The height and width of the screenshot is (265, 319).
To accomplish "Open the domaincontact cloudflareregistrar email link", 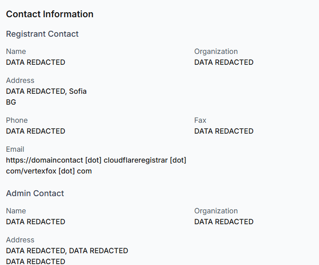I will tap(96, 160).
